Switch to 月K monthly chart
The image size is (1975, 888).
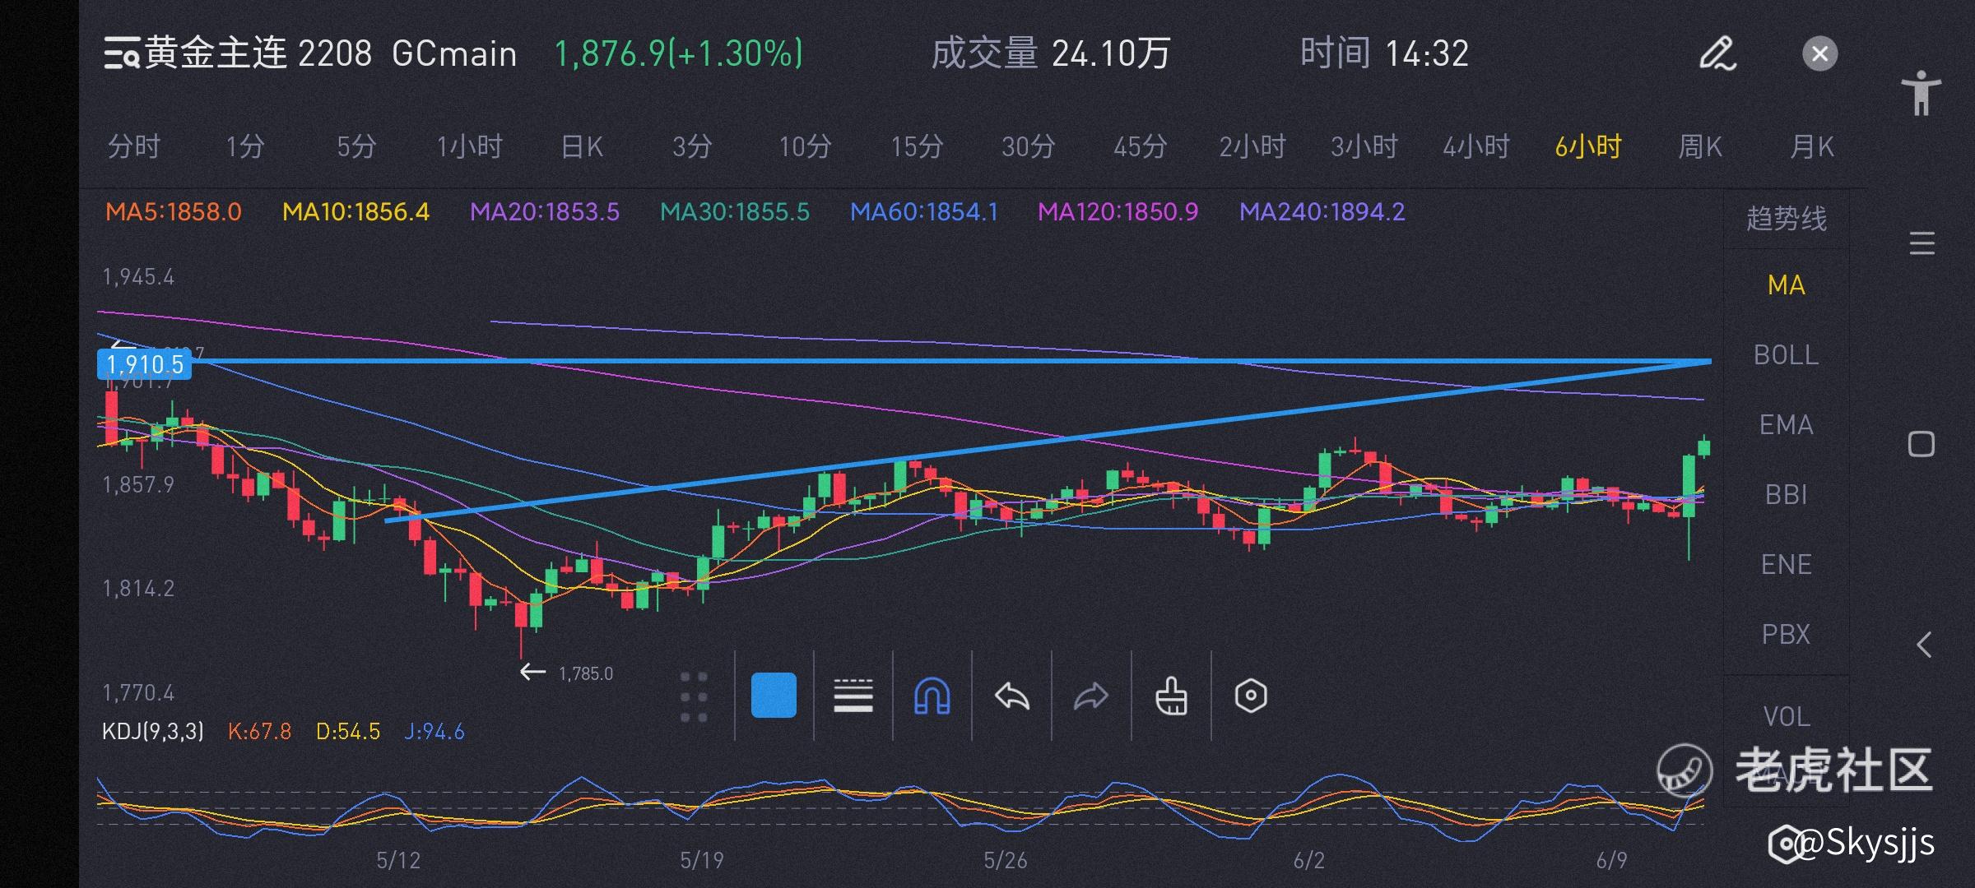(x=1812, y=147)
